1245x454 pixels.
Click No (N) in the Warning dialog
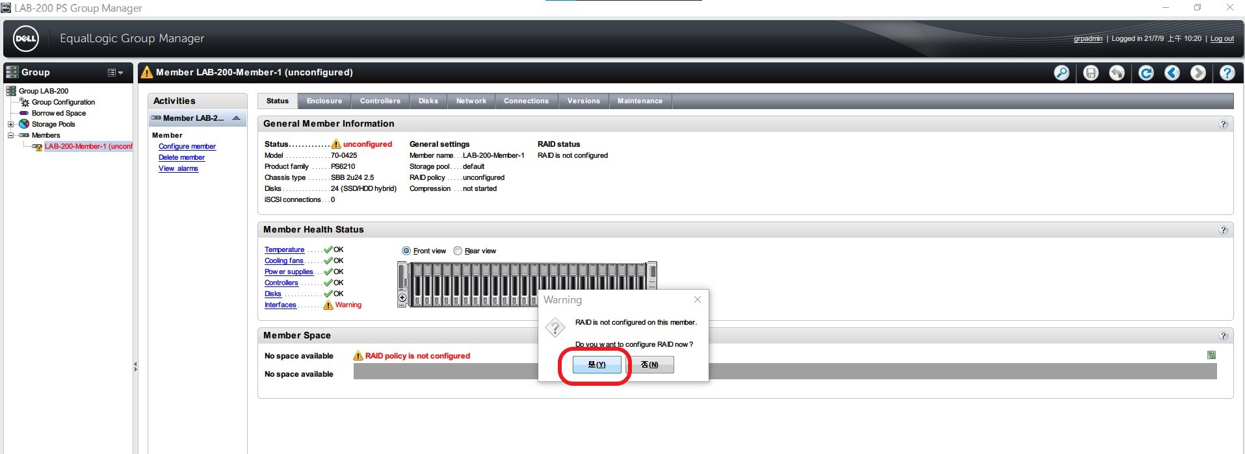tap(649, 365)
